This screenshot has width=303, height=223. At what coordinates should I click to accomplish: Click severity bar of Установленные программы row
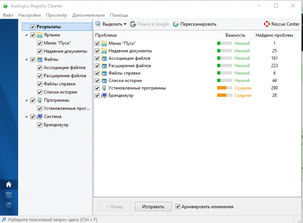(225, 88)
